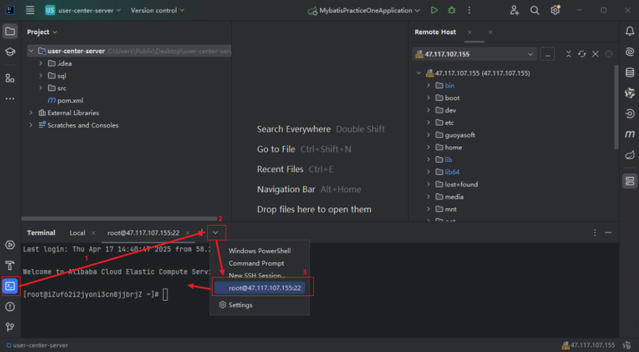
Task: Close the root@47.117.107.155:22 terminal tab
Action: (x=188, y=233)
